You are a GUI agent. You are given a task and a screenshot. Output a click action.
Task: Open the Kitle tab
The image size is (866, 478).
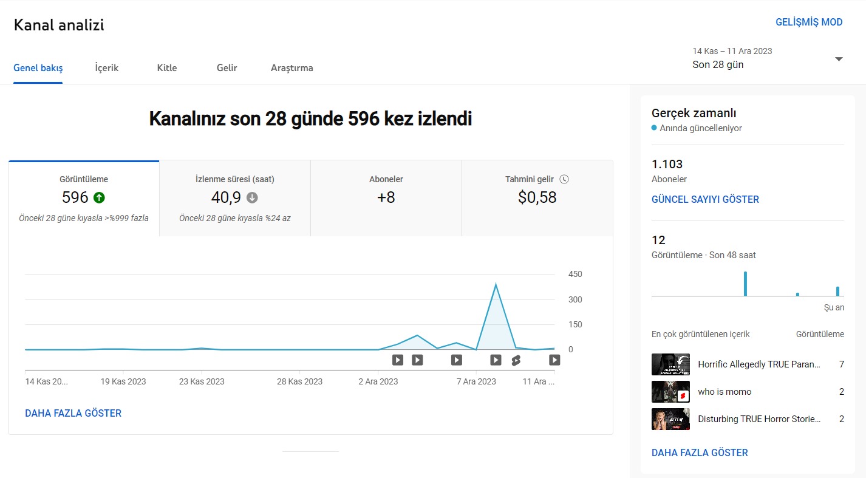167,68
